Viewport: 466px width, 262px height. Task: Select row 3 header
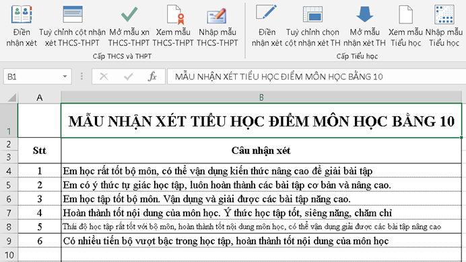[x=9, y=157]
